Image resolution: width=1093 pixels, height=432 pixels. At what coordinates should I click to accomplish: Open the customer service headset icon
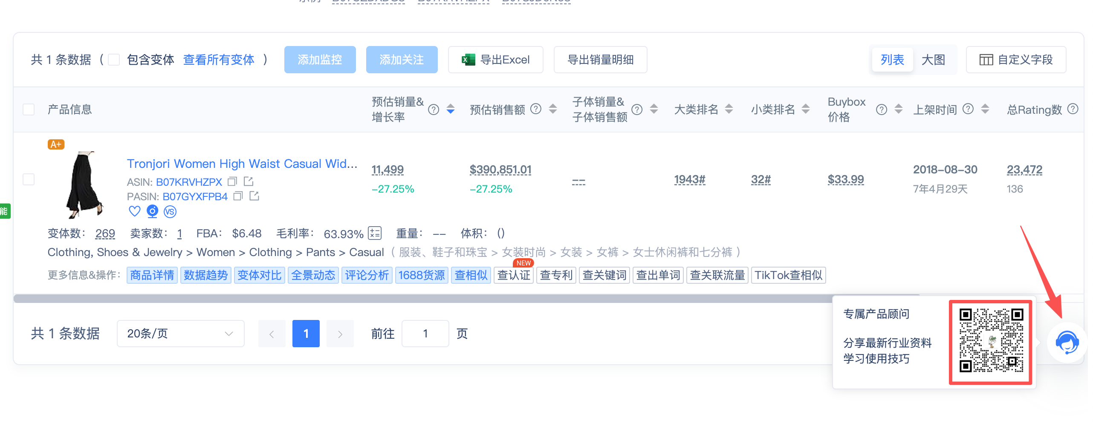[x=1067, y=343]
